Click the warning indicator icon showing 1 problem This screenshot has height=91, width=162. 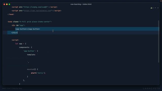[152, 8]
